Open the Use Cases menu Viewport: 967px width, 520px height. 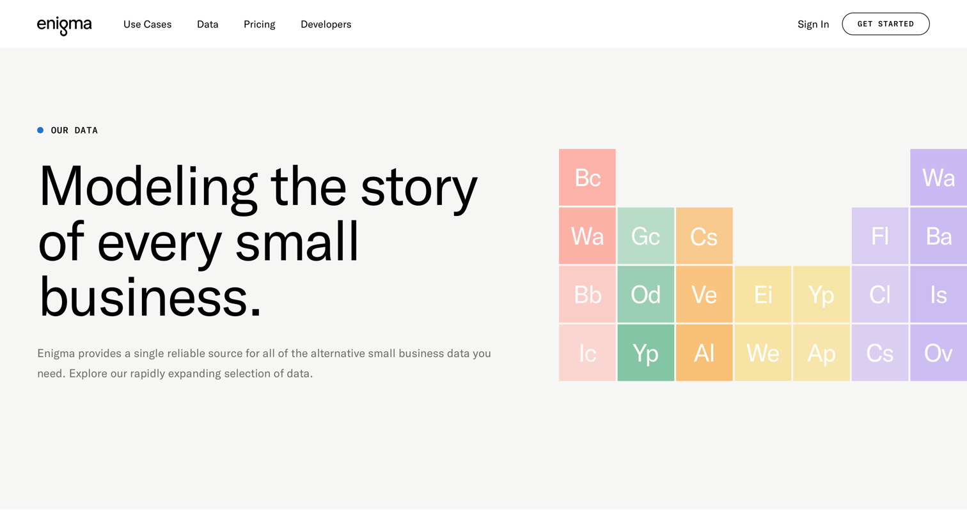[147, 24]
